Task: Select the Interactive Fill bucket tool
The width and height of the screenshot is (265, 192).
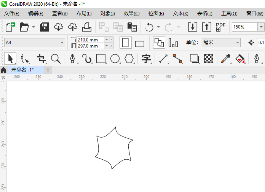Action: [240, 59]
